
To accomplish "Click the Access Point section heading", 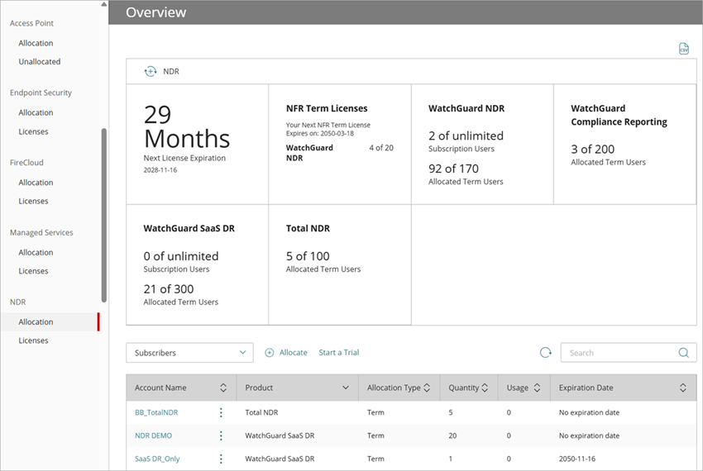I will coord(31,23).
